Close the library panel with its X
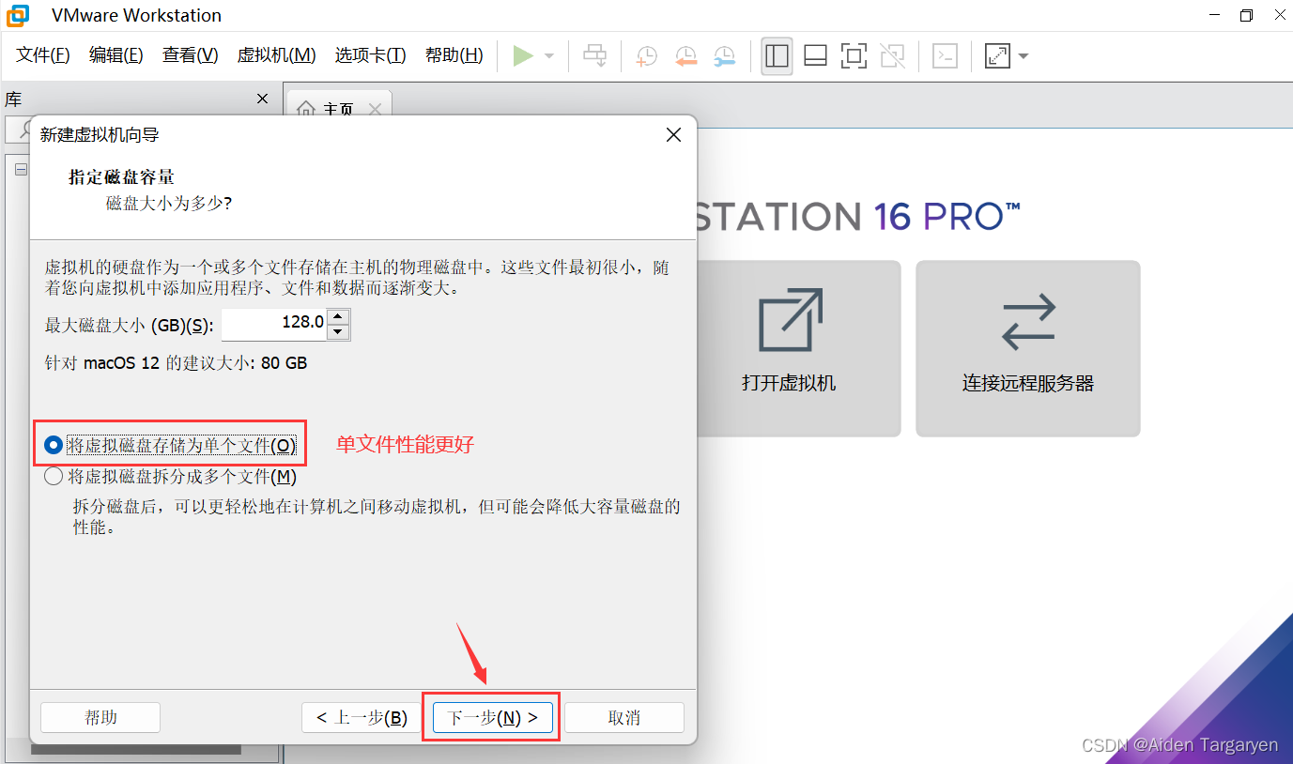The image size is (1293, 764). point(263,99)
